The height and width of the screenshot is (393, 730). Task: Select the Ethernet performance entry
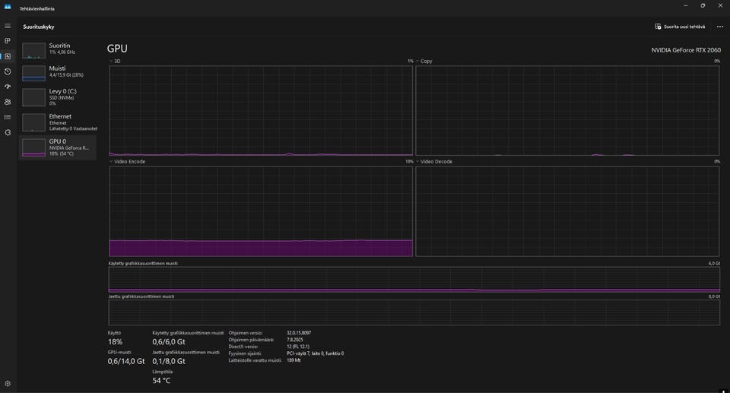pos(58,122)
